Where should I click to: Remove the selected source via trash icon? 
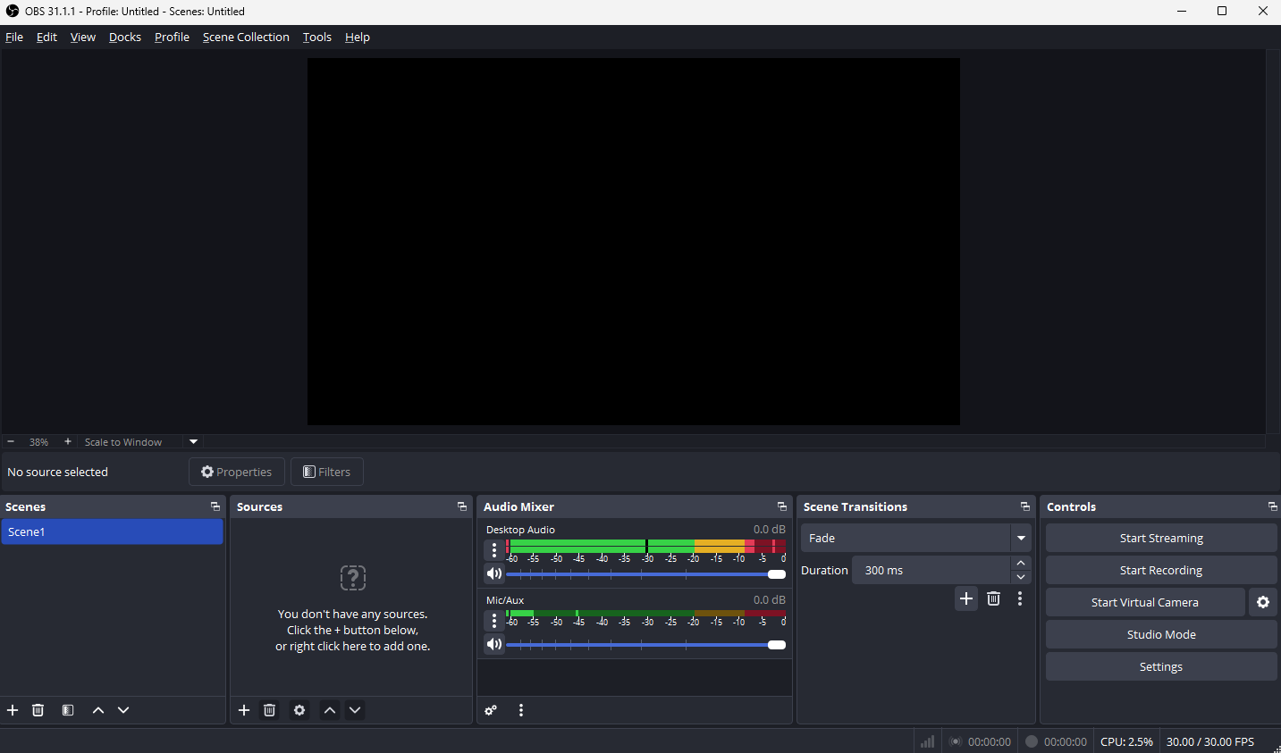click(x=269, y=710)
